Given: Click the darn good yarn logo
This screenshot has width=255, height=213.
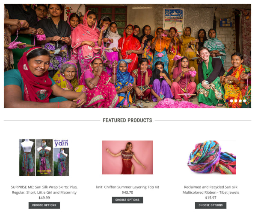Looking at the screenshot, I should 61,143.
